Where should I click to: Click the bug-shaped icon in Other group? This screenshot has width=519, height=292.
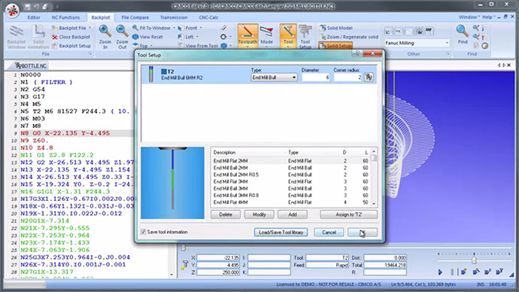(x=419, y=32)
